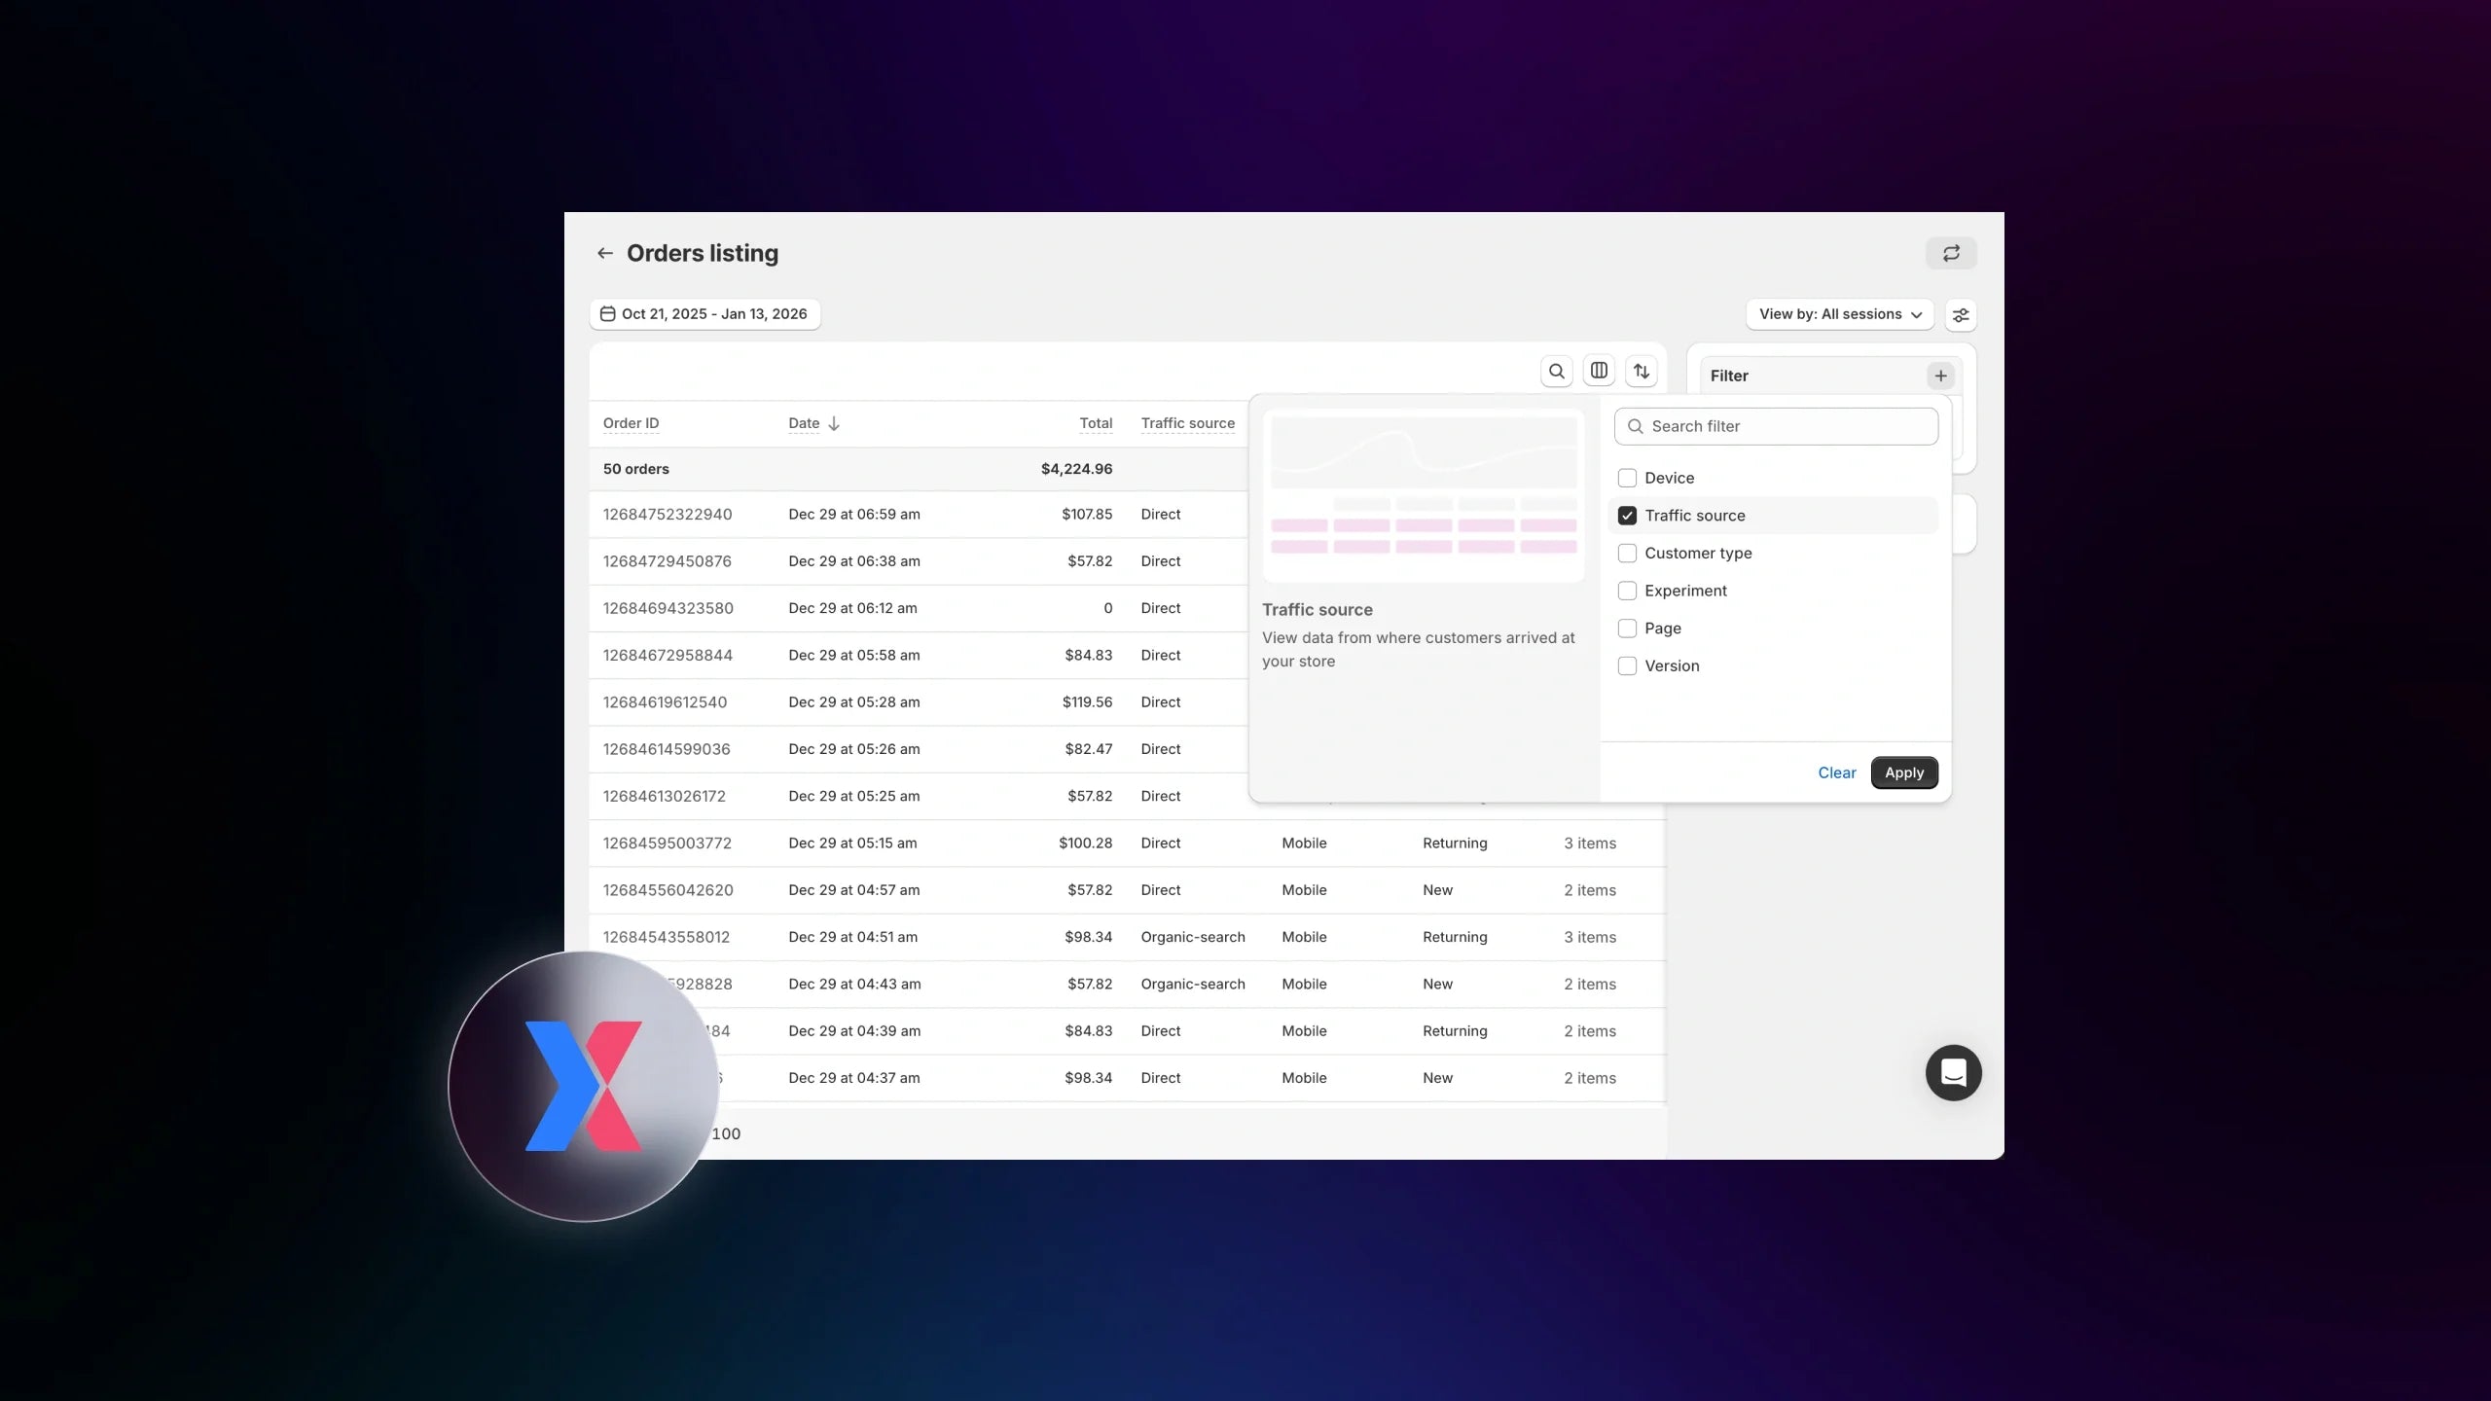2491x1401 pixels.
Task: Tick the Experiment filter checkbox
Action: click(1627, 591)
